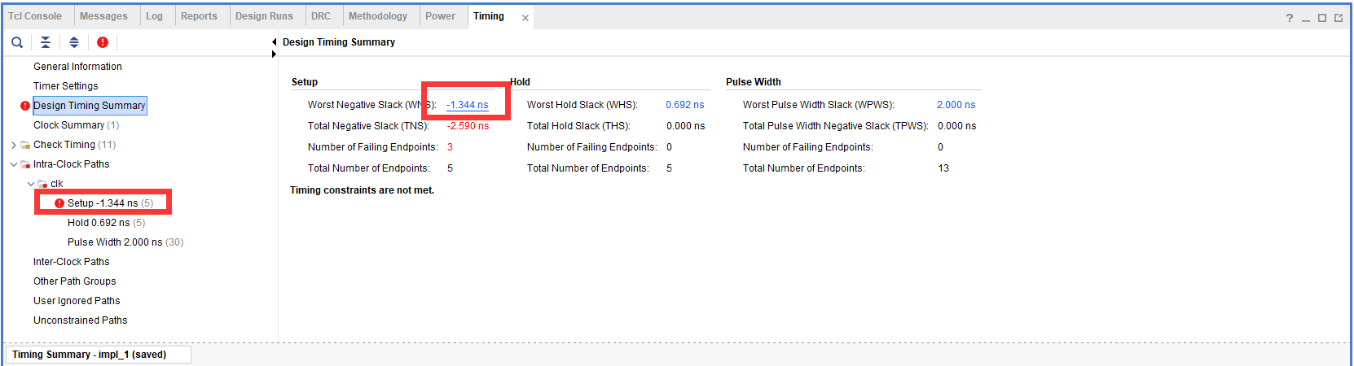Select Clock Summary (1) tree item

[76, 125]
